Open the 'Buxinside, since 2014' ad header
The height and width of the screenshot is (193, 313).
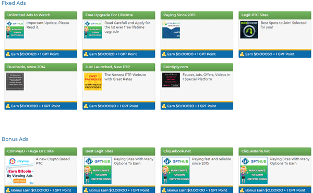click(41, 67)
